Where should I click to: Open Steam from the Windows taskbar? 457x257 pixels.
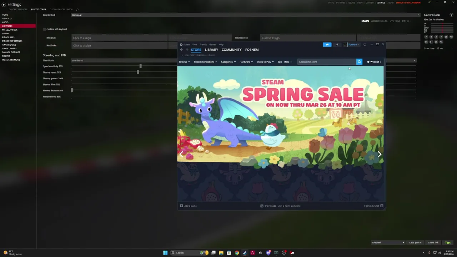[245, 253]
